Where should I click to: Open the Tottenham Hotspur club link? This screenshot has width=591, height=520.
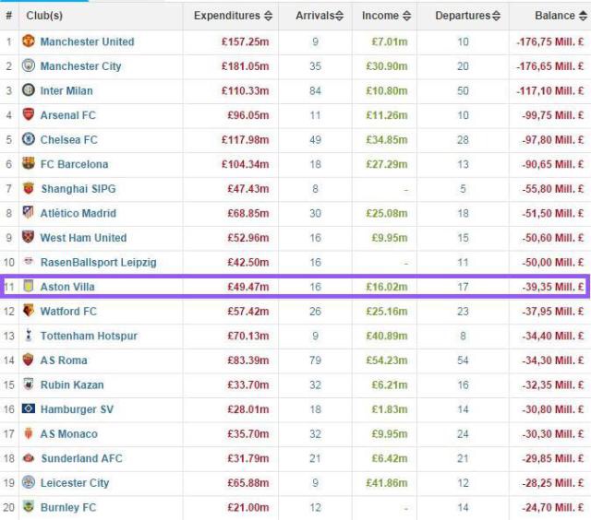click(89, 336)
